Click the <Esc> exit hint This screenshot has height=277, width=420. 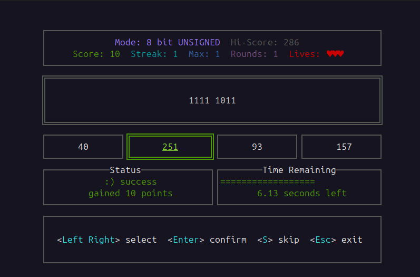(x=336, y=240)
